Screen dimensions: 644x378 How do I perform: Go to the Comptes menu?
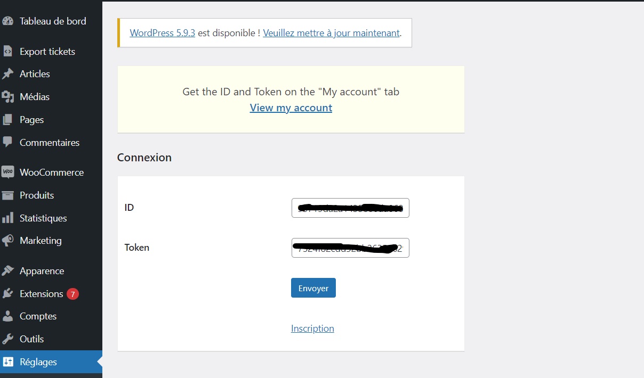[38, 316]
